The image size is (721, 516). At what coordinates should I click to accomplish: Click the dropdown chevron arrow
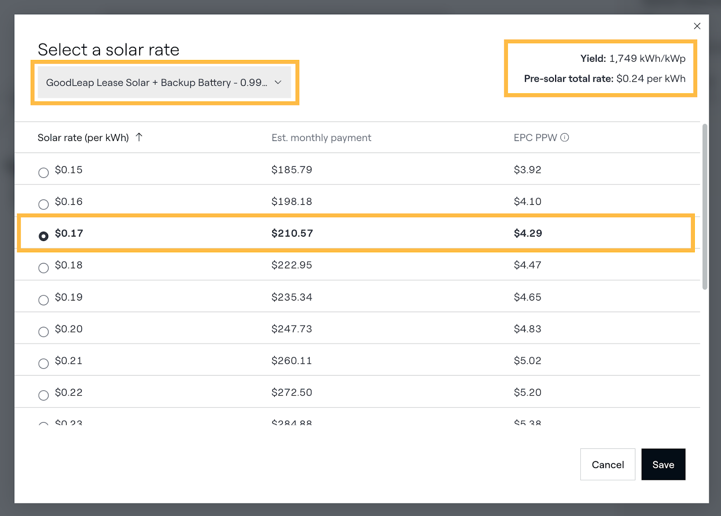(278, 82)
